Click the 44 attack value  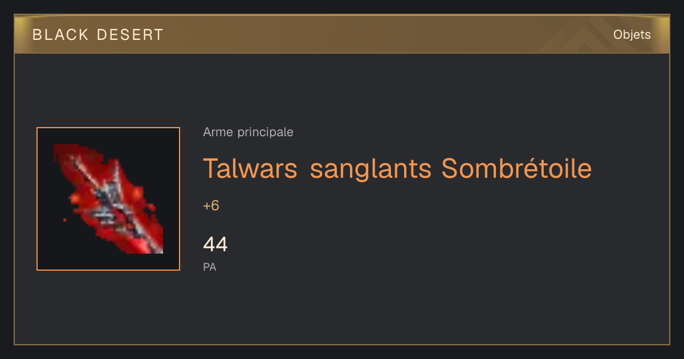tap(215, 244)
